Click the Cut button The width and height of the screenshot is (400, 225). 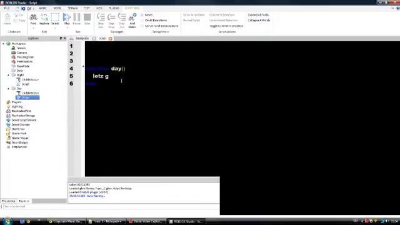click(19, 15)
